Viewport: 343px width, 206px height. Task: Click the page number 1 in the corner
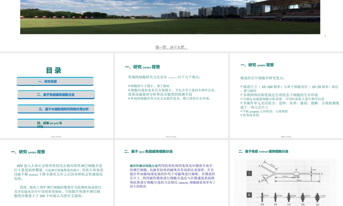tap(325, 35)
